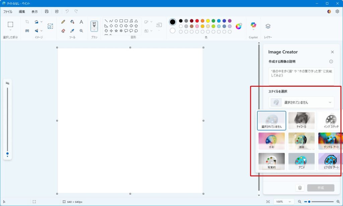Choose the 水彩 style thumbnail

click(x=272, y=141)
